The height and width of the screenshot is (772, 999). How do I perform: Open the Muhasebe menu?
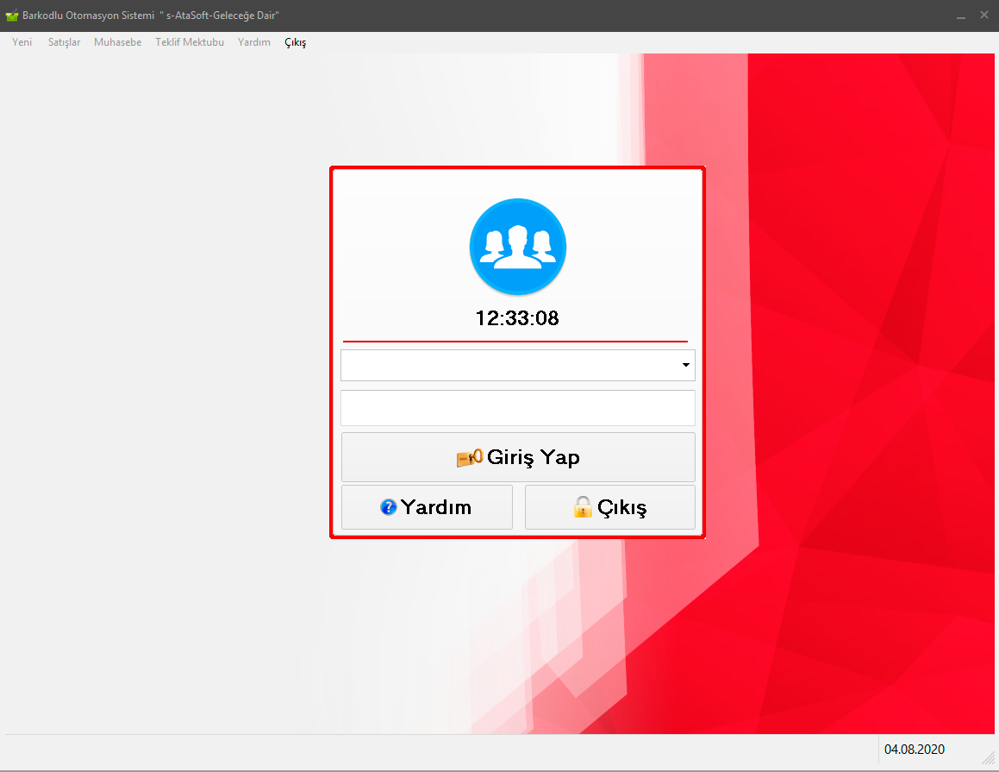[118, 42]
